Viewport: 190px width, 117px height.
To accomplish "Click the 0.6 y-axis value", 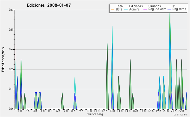I will tap(11, 10).
